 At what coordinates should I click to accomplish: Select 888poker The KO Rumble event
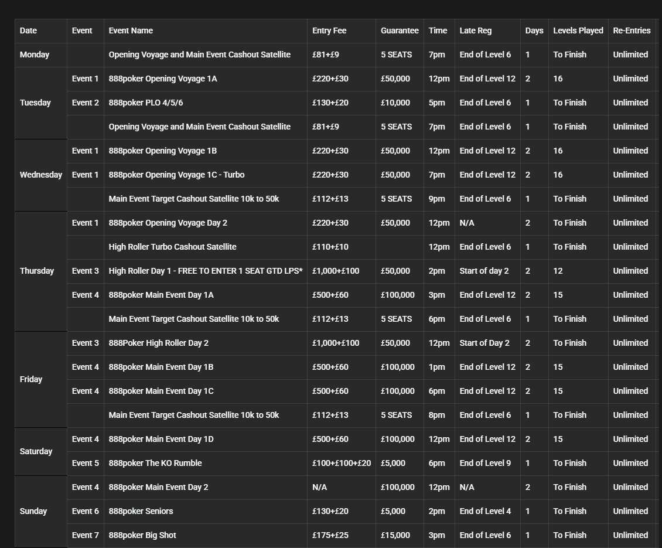pos(155,463)
